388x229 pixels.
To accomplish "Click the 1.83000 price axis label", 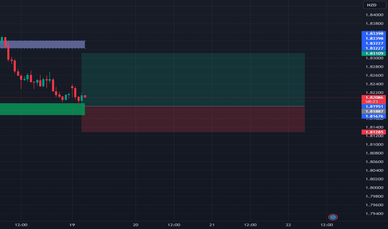I will click(374, 58).
